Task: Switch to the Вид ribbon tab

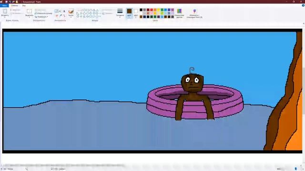Action: [x=24, y=6]
